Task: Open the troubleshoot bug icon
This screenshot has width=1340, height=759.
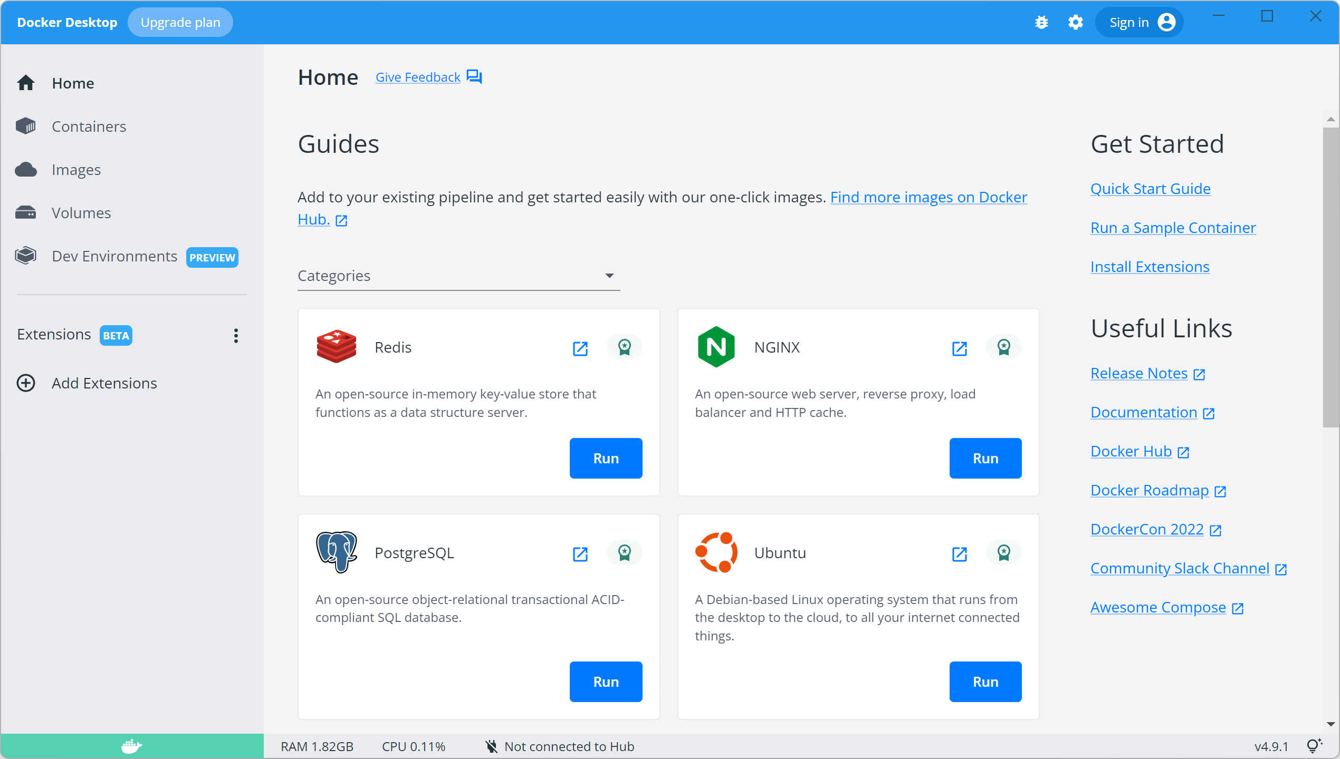Action: [x=1041, y=23]
